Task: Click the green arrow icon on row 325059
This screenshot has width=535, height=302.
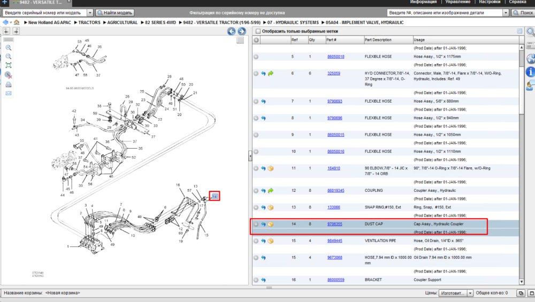Action: pos(271,73)
